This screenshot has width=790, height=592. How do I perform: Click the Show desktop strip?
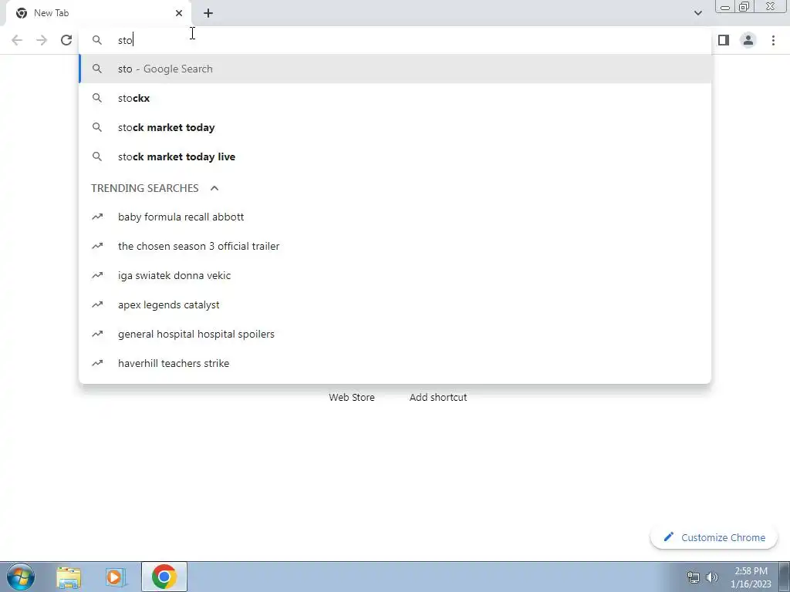[785, 577]
